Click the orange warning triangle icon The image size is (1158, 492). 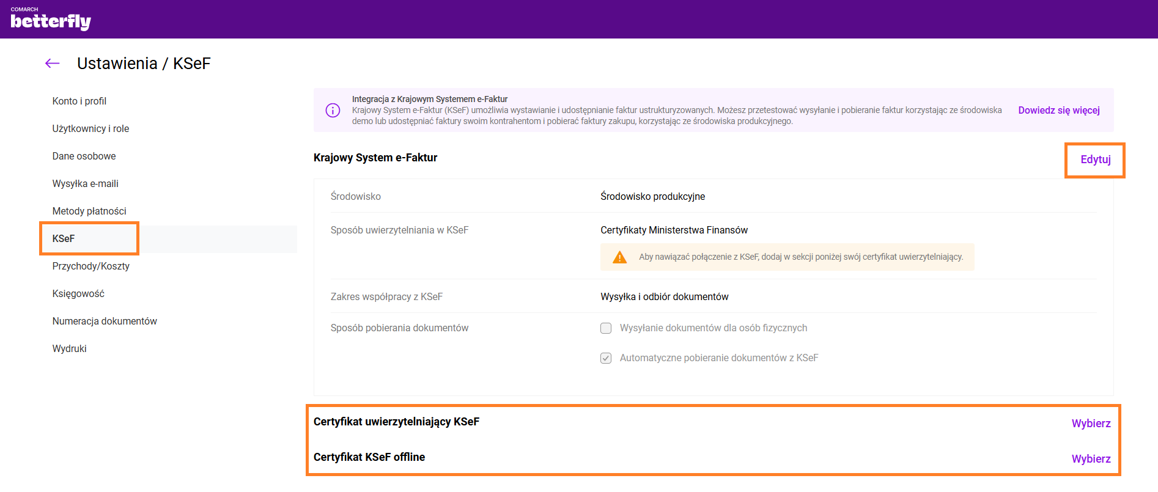click(x=619, y=257)
